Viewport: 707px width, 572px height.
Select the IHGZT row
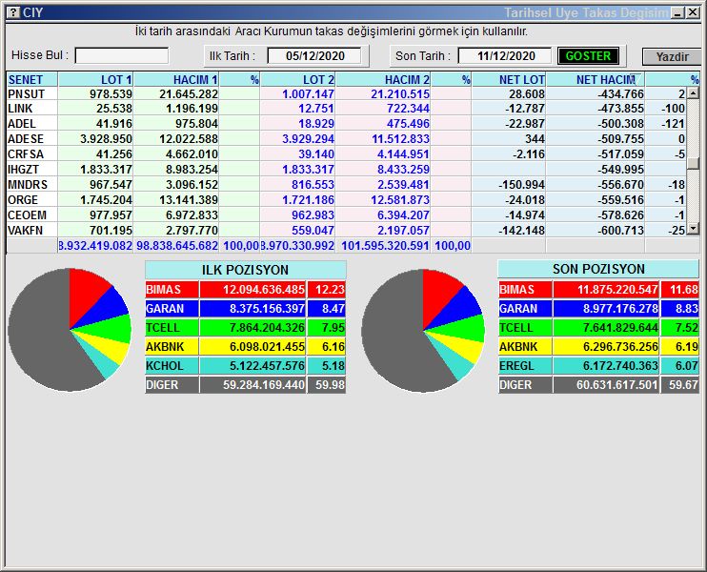[x=347, y=170]
